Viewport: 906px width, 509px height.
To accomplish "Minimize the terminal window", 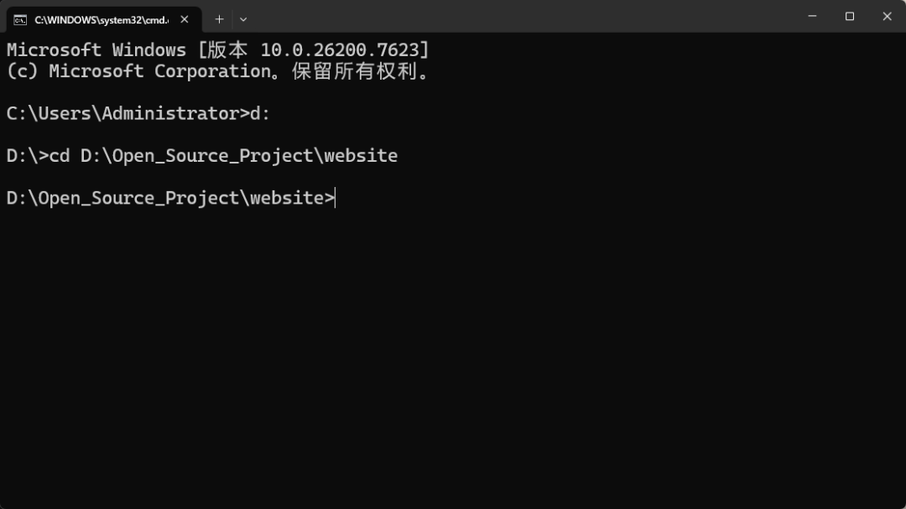I will 812,17.
